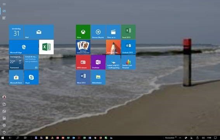
Task: Open Settings gear in the Start sidebar
Action: 4,125
